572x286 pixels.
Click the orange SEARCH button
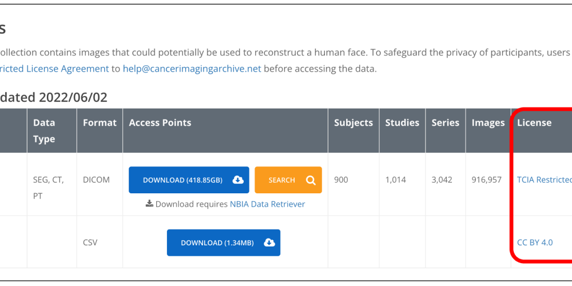(x=288, y=180)
